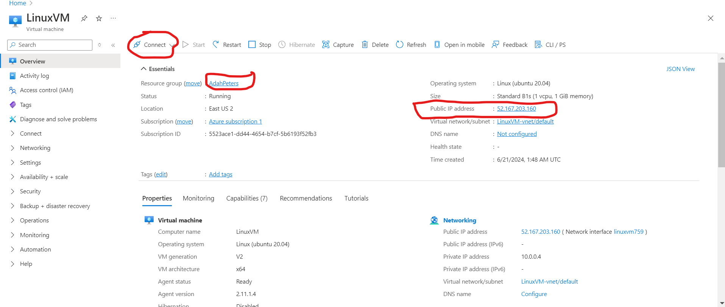The width and height of the screenshot is (725, 307).
Task: Close the LinuxVM blade with X
Action: [711, 18]
